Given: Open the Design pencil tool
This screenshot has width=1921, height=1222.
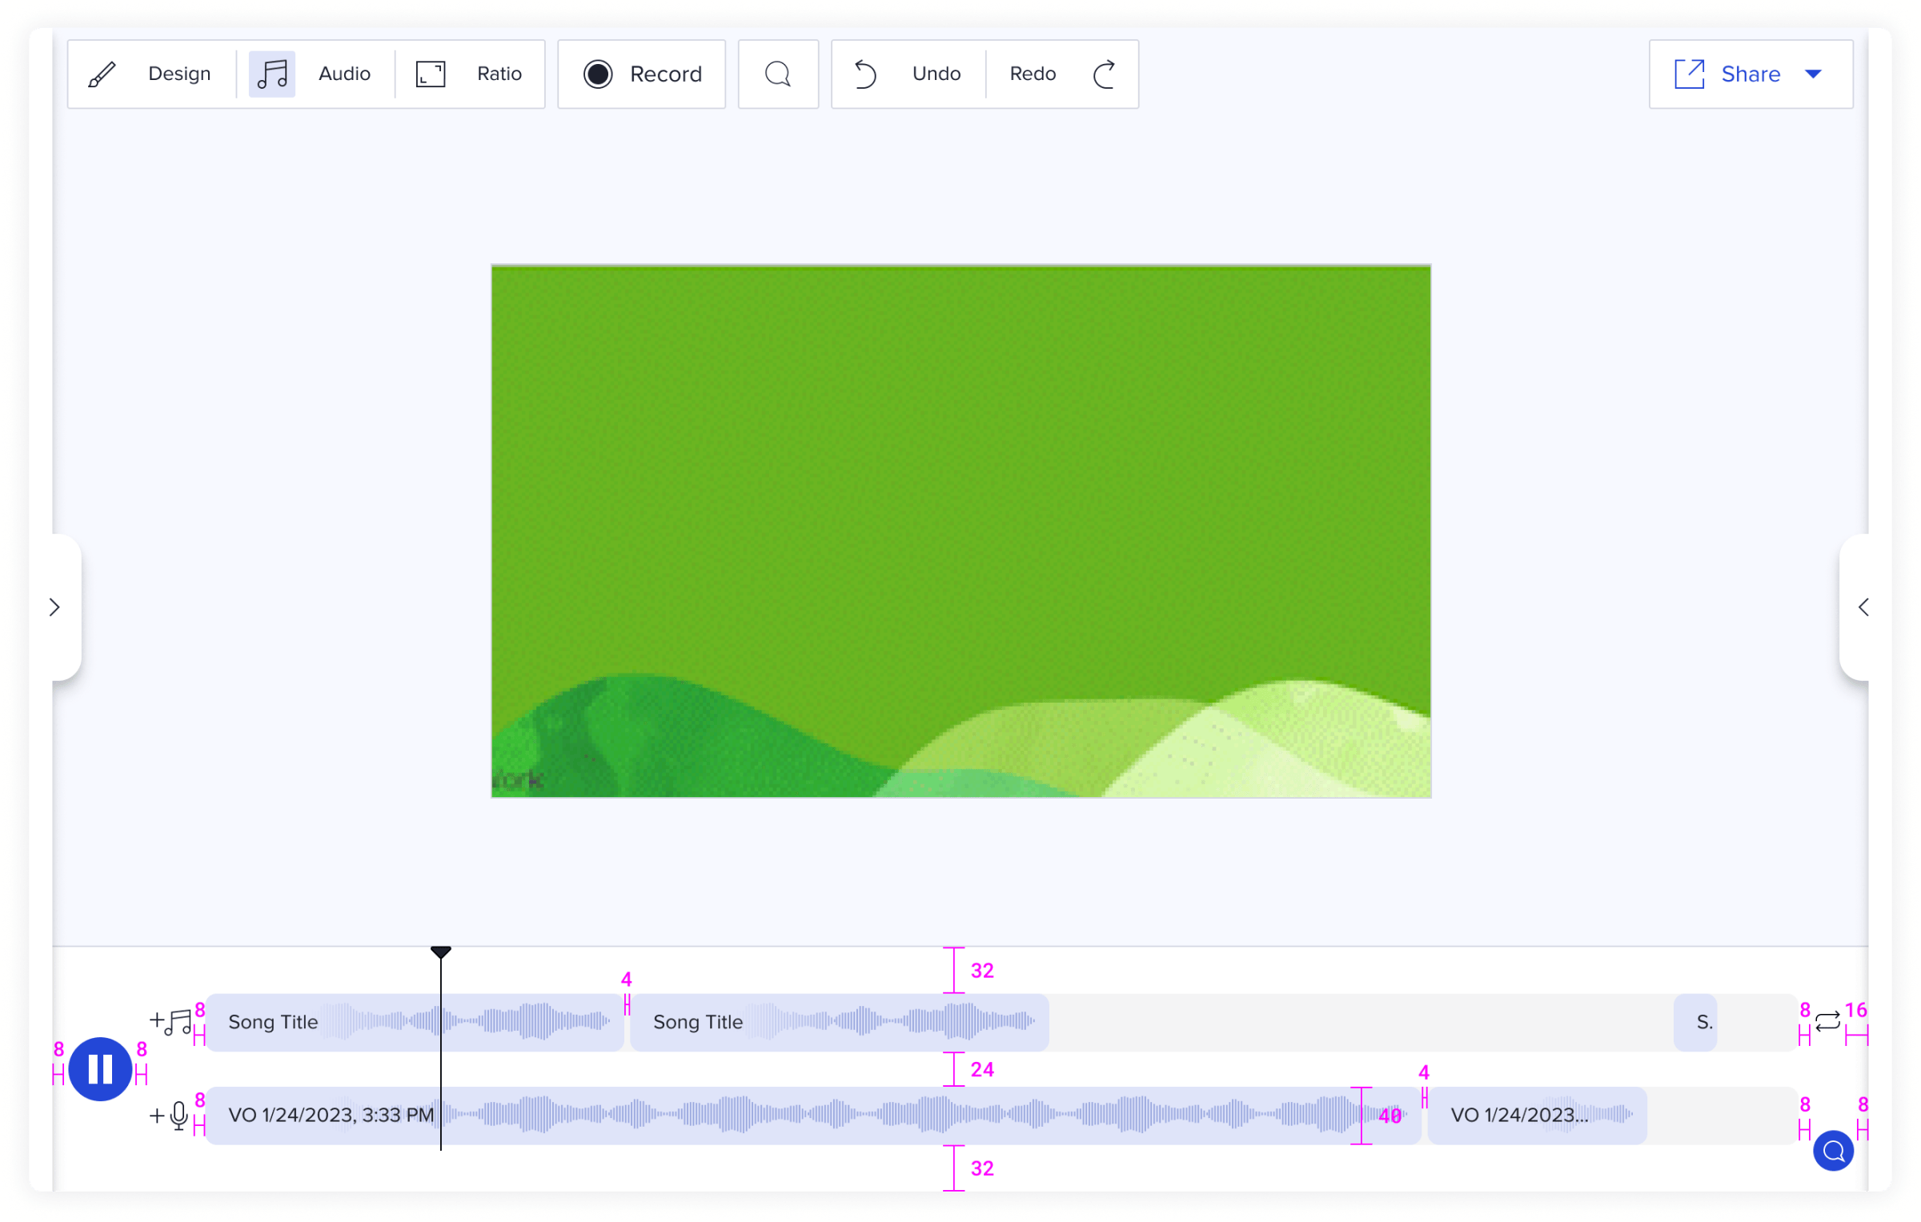Looking at the screenshot, I should tap(102, 74).
